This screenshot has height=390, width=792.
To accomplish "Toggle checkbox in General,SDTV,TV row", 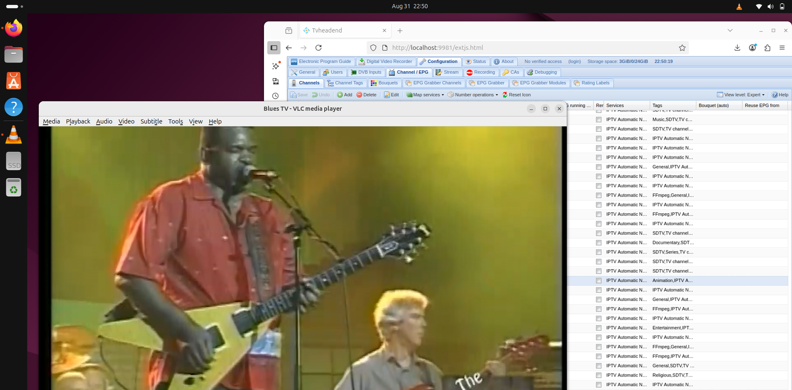I will pyautogui.click(x=599, y=366).
